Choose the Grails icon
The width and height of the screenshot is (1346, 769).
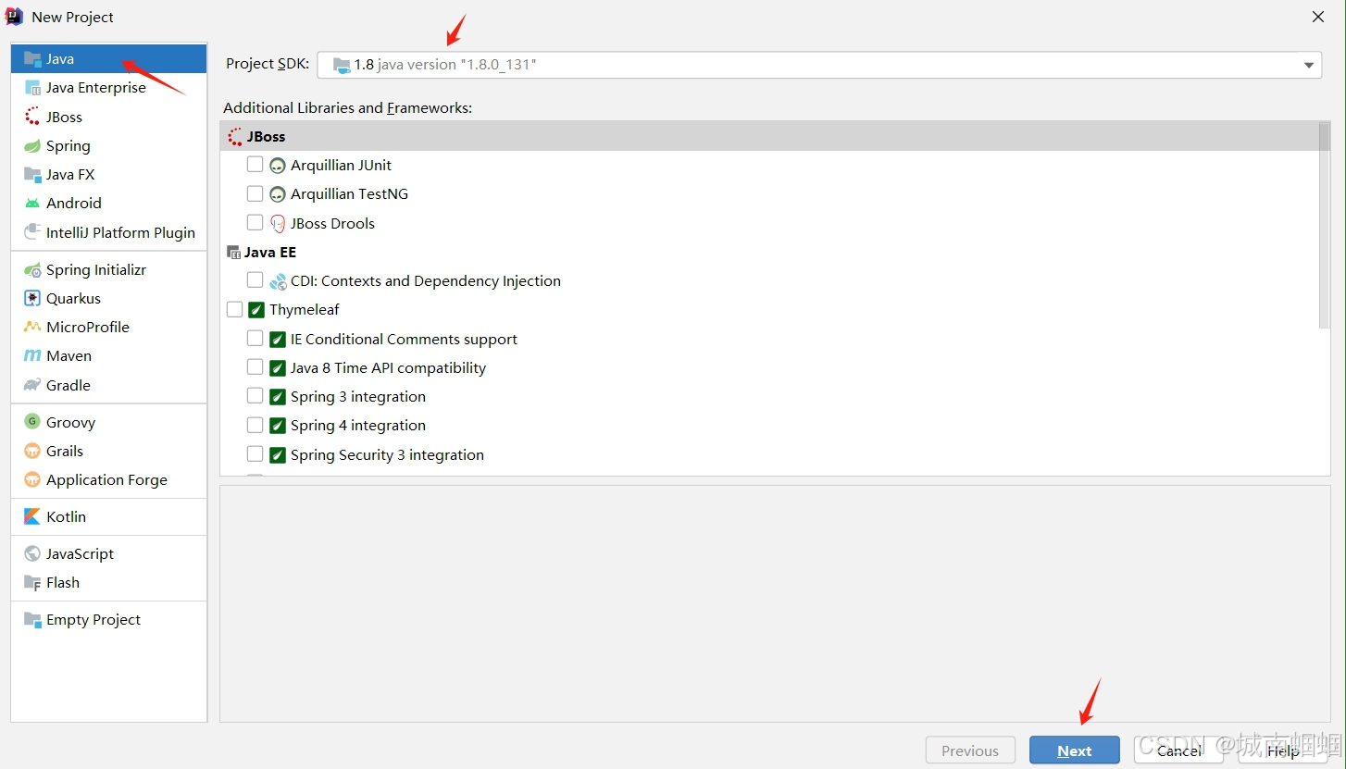[x=32, y=452]
